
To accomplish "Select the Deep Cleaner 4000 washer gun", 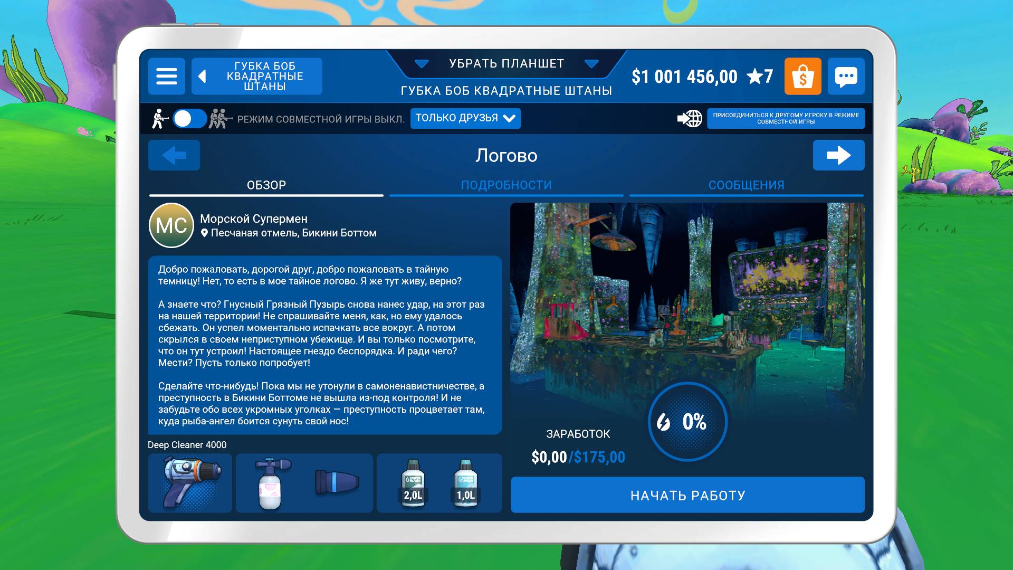I will (x=190, y=482).
